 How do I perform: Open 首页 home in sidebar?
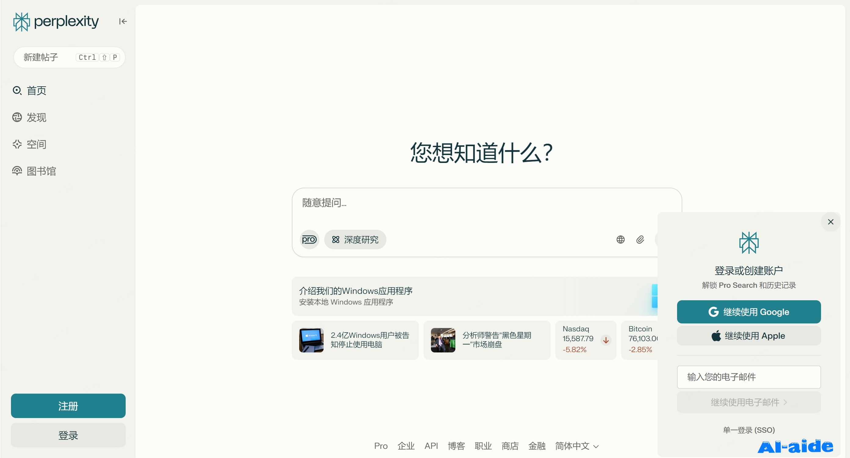pyautogui.click(x=29, y=91)
